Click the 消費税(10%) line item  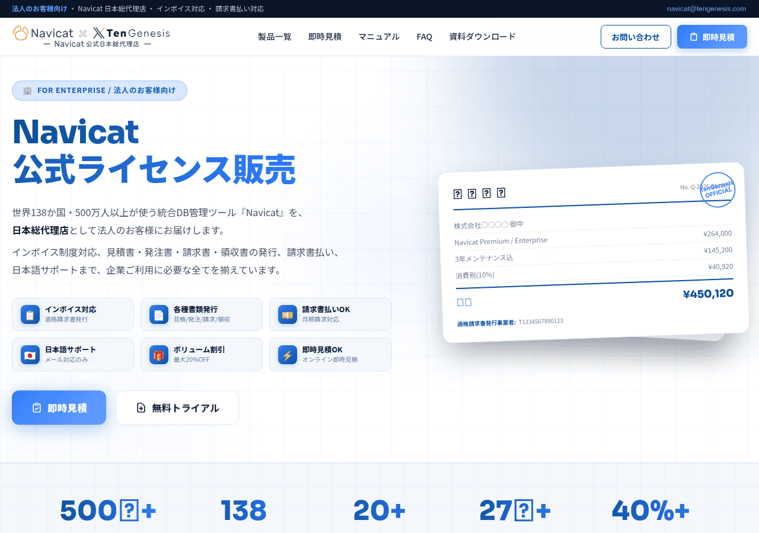point(475,275)
